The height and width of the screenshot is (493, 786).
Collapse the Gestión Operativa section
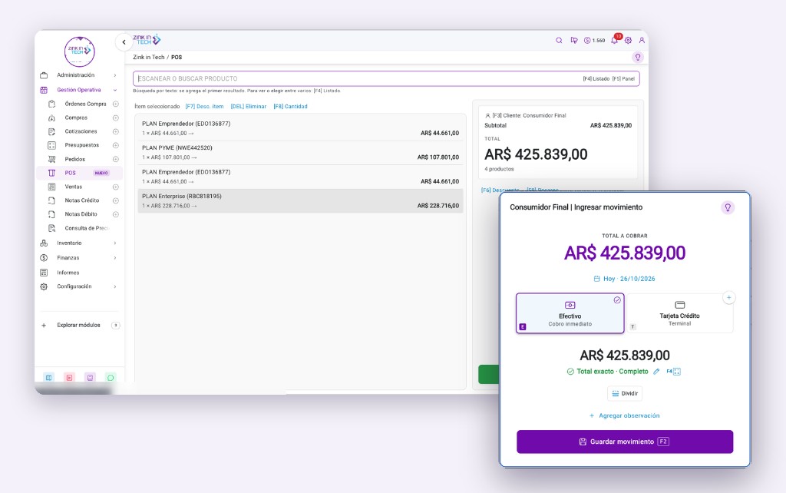79,91
